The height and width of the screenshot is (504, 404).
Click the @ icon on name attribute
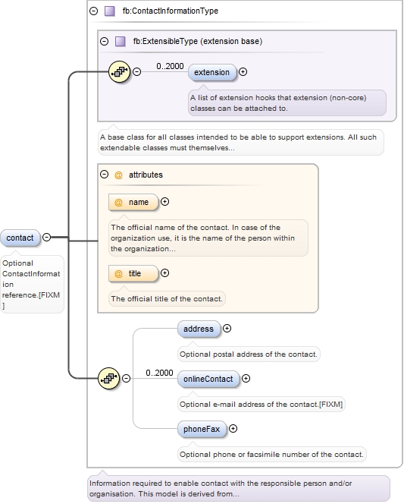point(118,203)
